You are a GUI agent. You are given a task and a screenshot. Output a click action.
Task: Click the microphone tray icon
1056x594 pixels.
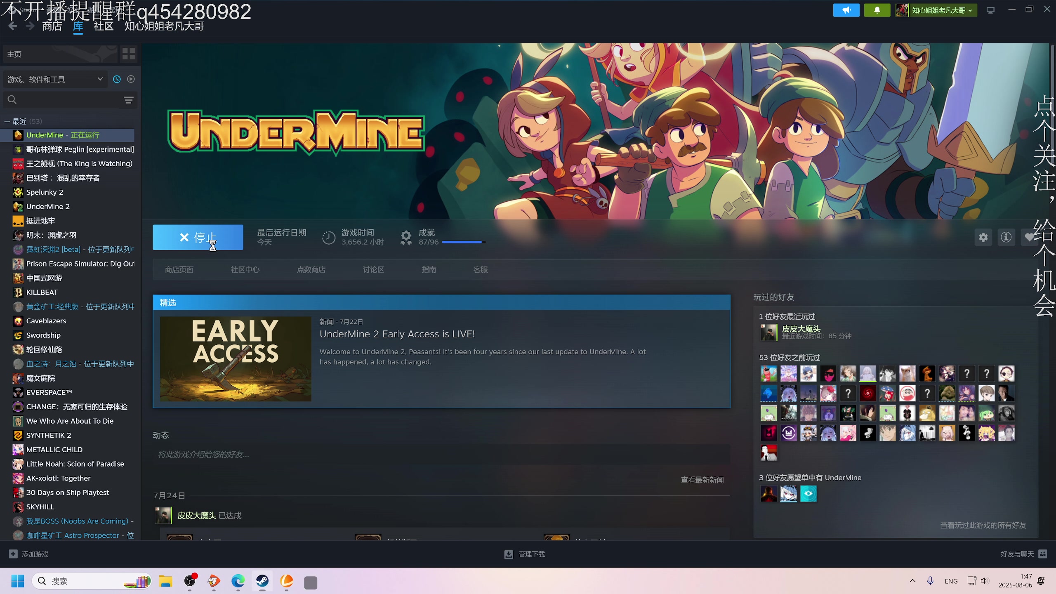click(x=930, y=581)
